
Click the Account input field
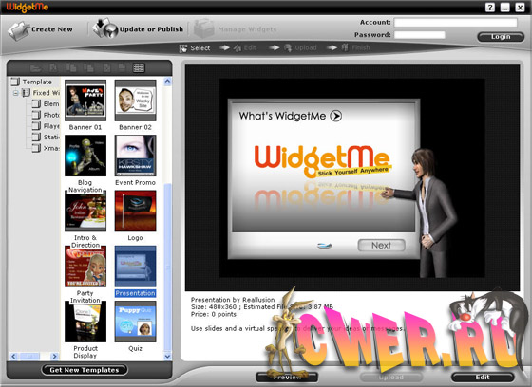[455, 23]
